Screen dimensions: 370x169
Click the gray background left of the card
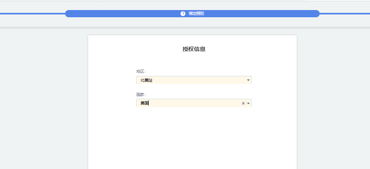coord(44,100)
